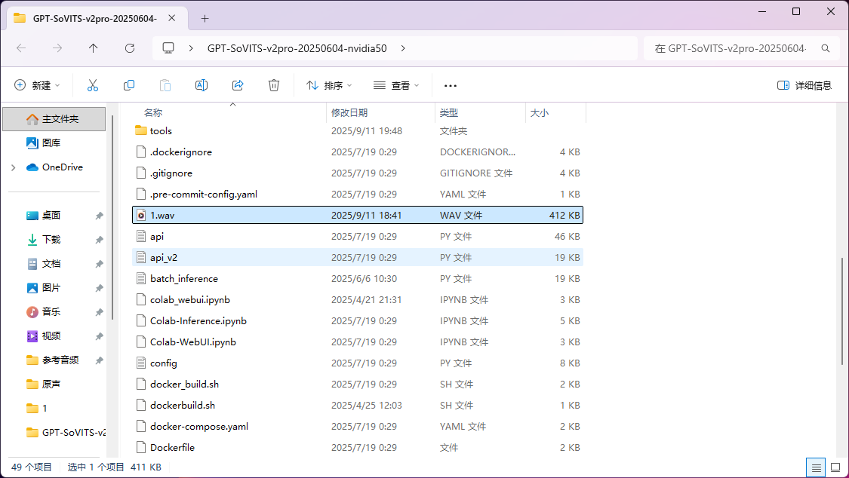The height and width of the screenshot is (478, 849).
Task: Select the api_v2 file
Action: [x=358, y=257]
